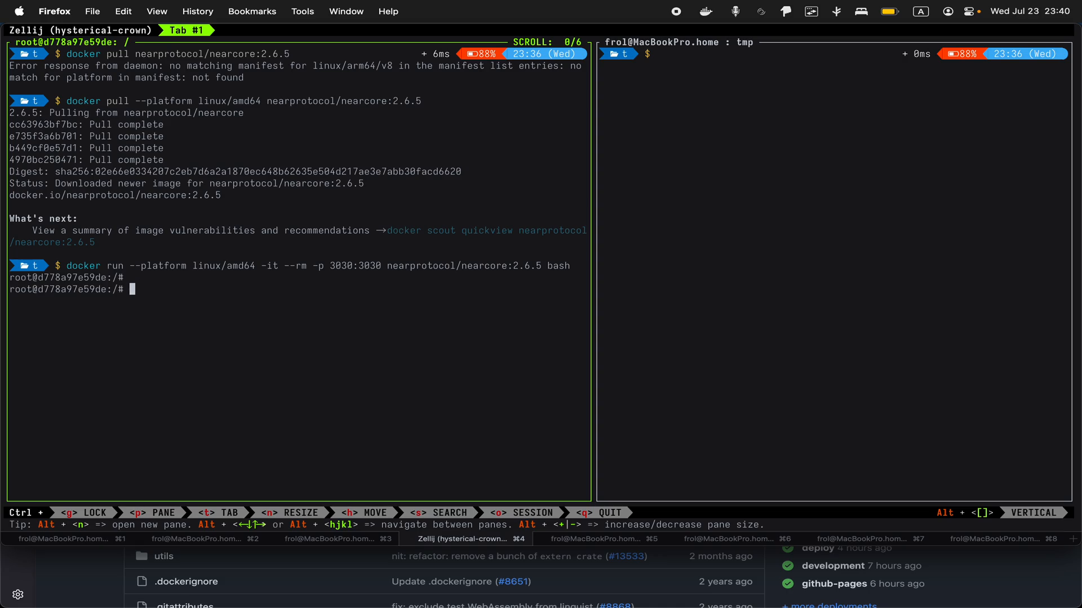Screen dimensions: 1082x608
Task: Open the #8651 pull request link
Action: pyautogui.click(x=513, y=582)
